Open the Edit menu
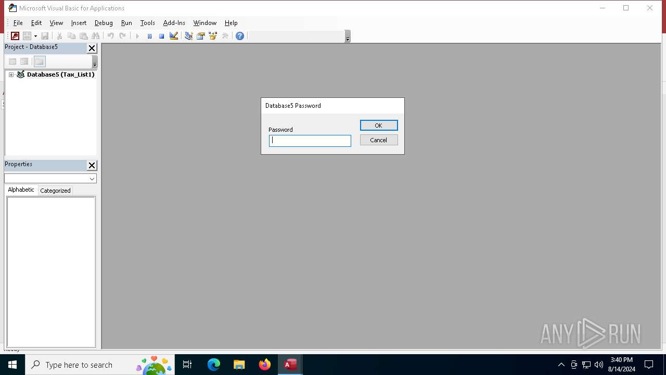Image resolution: width=666 pixels, height=375 pixels. click(36, 23)
